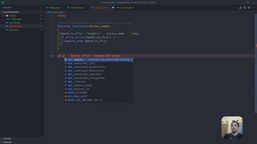The height and width of the screenshot is (144, 257).
Task: Click the Explain code lens link
Action: click(x=96, y=23)
